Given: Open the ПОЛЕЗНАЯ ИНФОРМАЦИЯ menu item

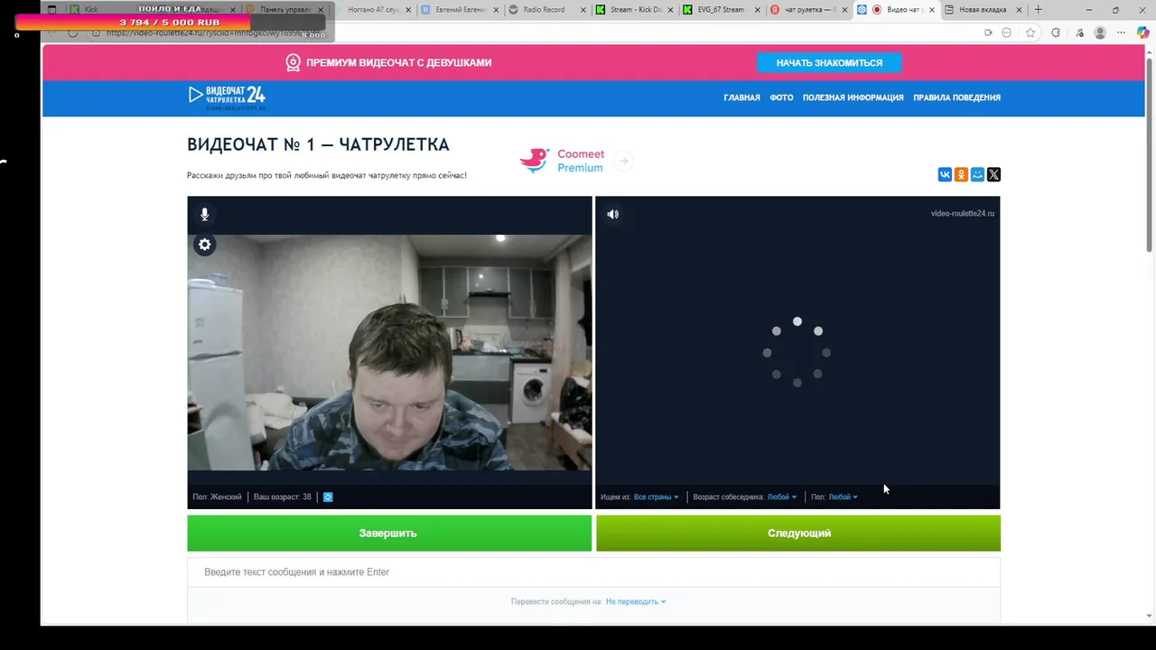Looking at the screenshot, I should [853, 97].
